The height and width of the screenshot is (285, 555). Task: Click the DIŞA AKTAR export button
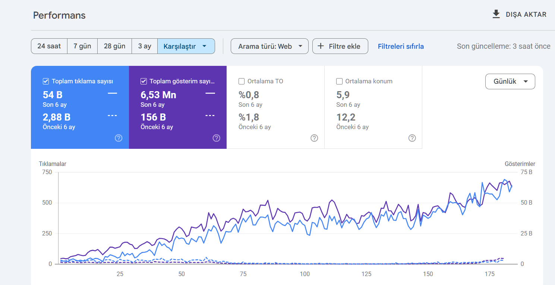coord(519,15)
